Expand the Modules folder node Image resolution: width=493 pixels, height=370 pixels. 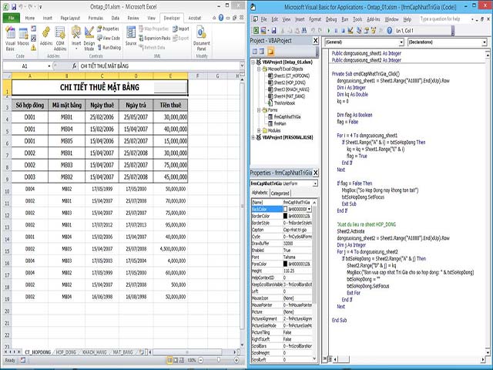[259, 130]
